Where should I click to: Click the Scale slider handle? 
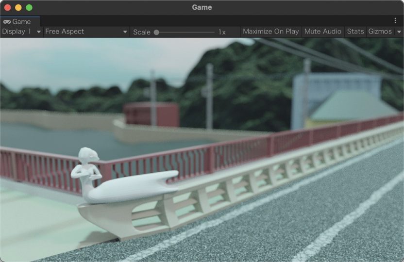coord(156,32)
